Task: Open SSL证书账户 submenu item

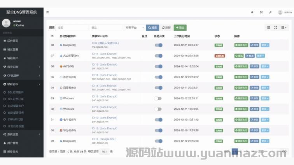Action: click(16, 92)
